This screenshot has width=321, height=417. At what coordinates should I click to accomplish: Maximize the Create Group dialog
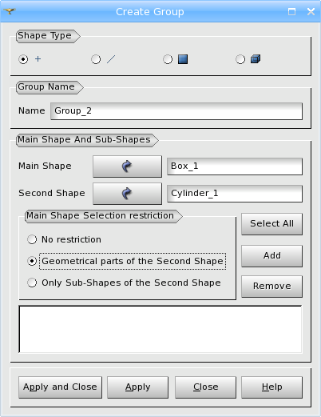pyautogui.click(x=291, y=11)
